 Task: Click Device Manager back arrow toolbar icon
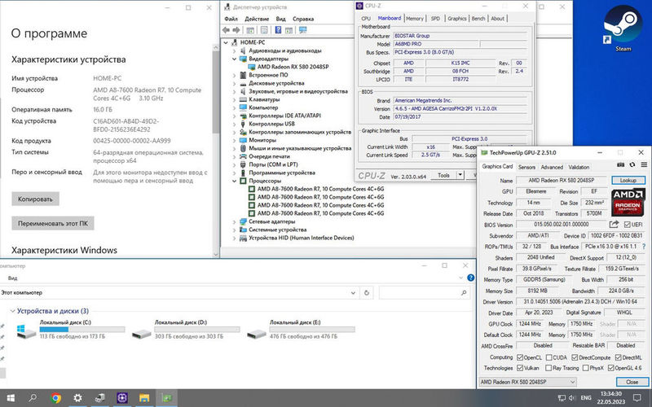(x=227, y=30)
